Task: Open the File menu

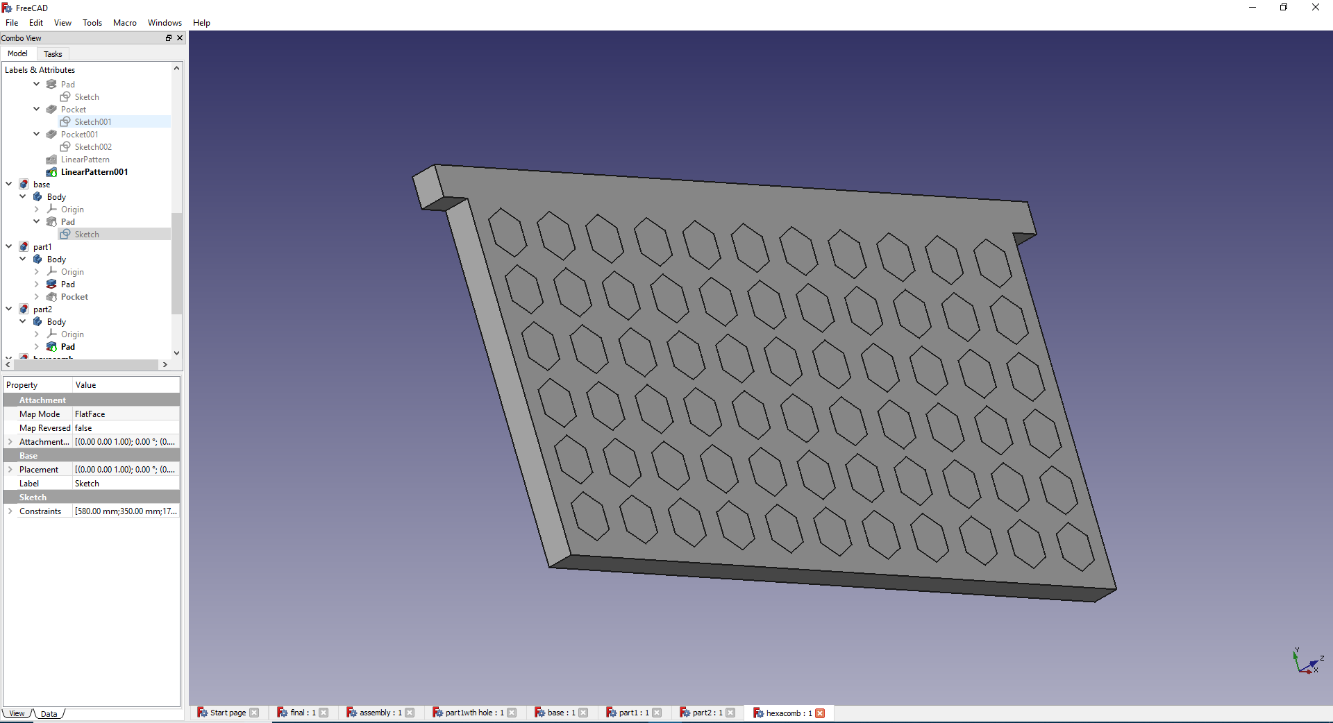Action: (x=12, y=23)
